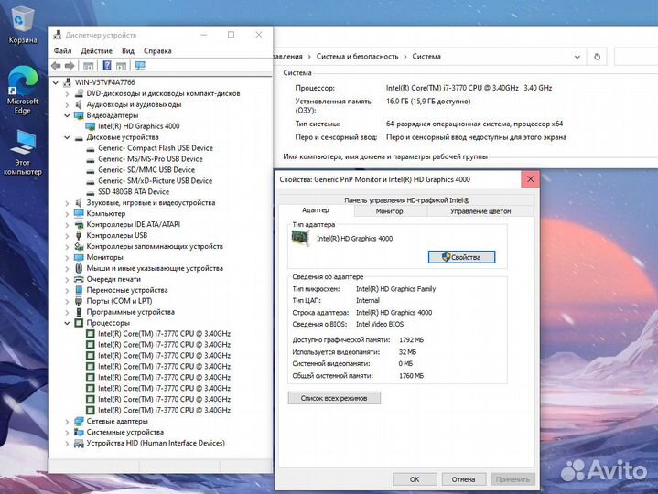Expand DVD-дисководы и дисководы компакт-дисков
Screen dimensions: 658x494
67,93
